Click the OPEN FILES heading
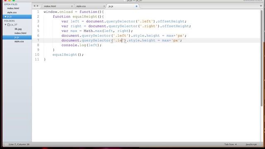The image size is (265, 149). click(x=11, y=4)
